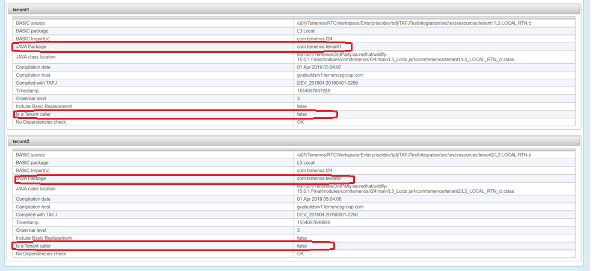This screenshot has width=592, height=271.
Task: Click tenant1 JAVA class location path
Action: (x=409, y=57)
